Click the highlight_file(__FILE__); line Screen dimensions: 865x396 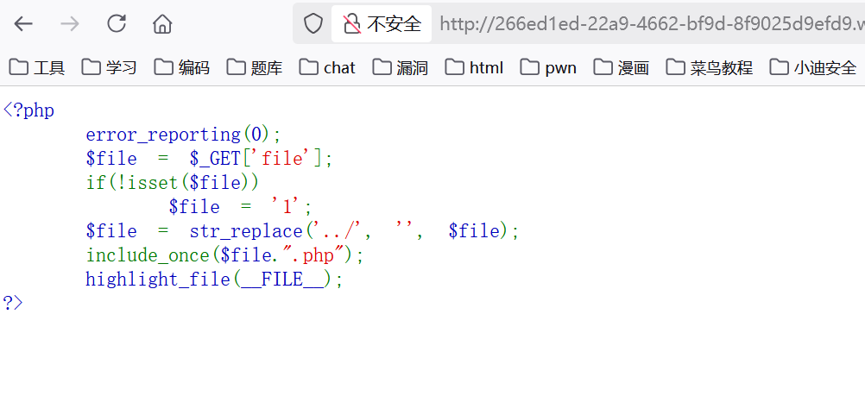pos(214,279)
